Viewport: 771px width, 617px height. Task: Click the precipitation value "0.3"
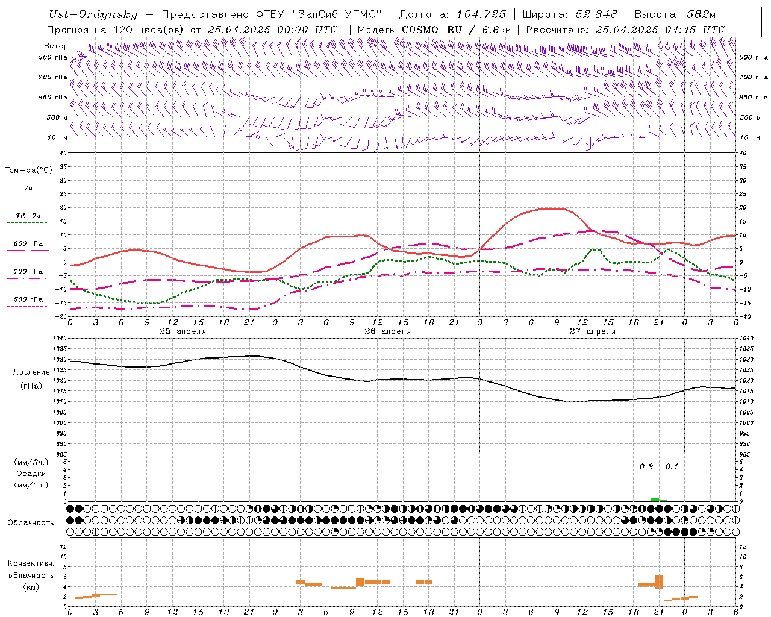(646, 467)
